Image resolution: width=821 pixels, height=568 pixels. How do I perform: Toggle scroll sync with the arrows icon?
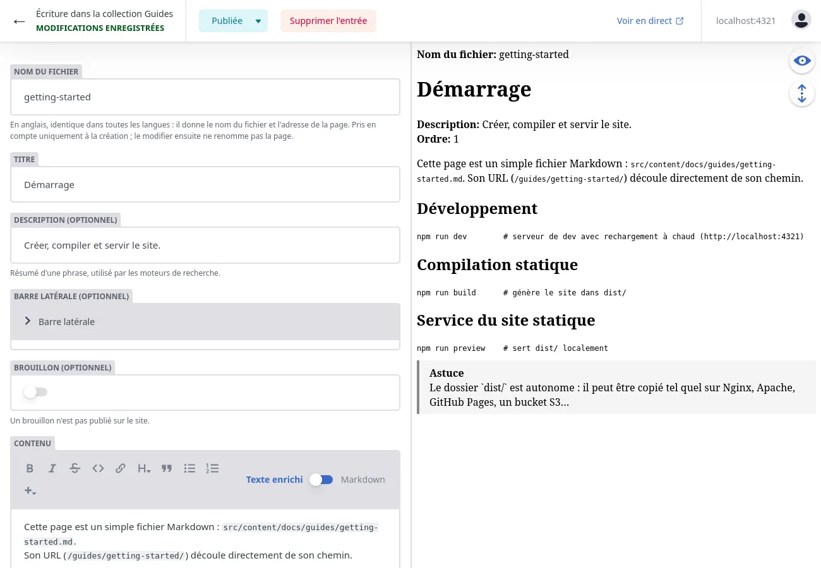click(802, 93)
